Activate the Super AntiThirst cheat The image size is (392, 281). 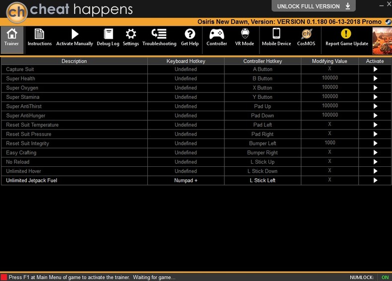375,106
